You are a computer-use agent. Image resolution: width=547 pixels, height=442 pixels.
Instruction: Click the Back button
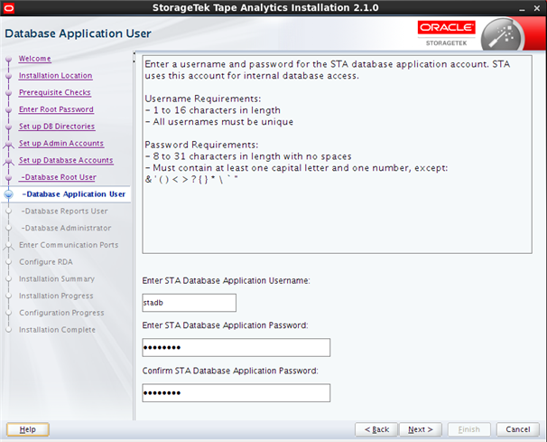pos(376,429)
